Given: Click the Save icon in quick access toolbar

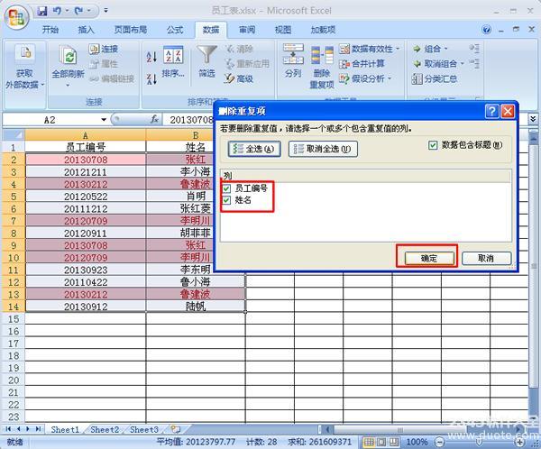Looking at the screenshot, I should [x=42, y=12].
